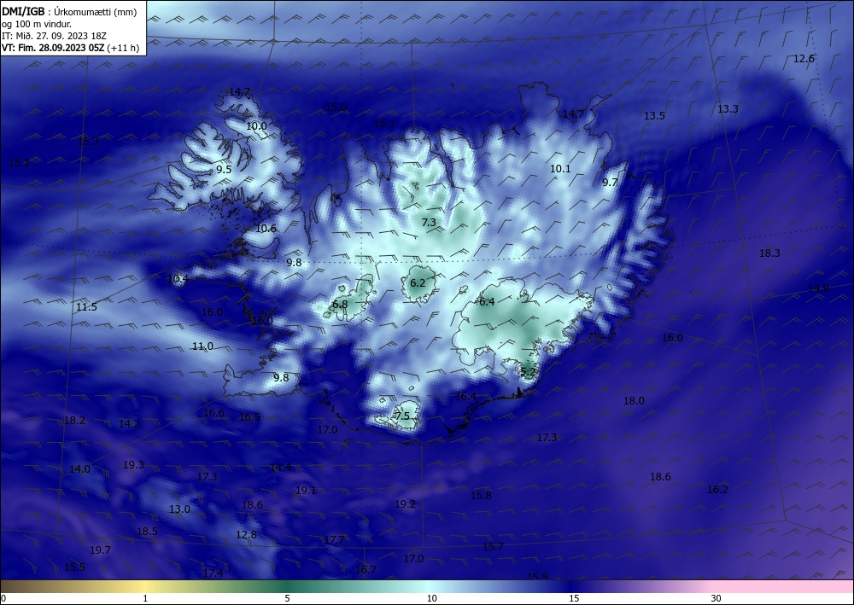Screen dimensions: 854x605
Task: Click the value 12.8 in the southern sea
Action: 246,535
